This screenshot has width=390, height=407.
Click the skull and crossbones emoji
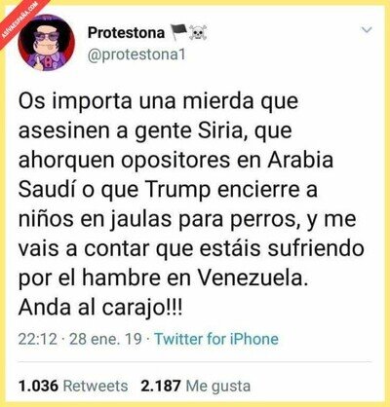[198, 33]
